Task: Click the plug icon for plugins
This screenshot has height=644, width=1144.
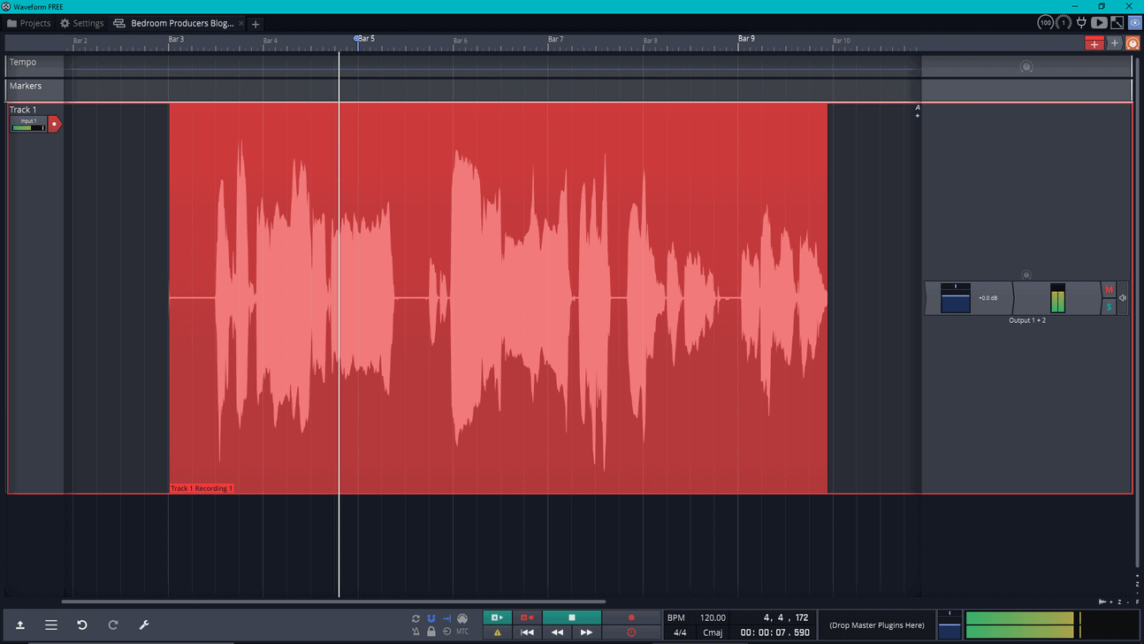Action: (x=1081, y=23)
